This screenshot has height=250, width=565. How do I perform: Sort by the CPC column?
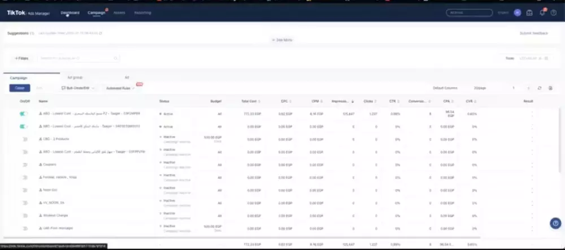[290, 101]
